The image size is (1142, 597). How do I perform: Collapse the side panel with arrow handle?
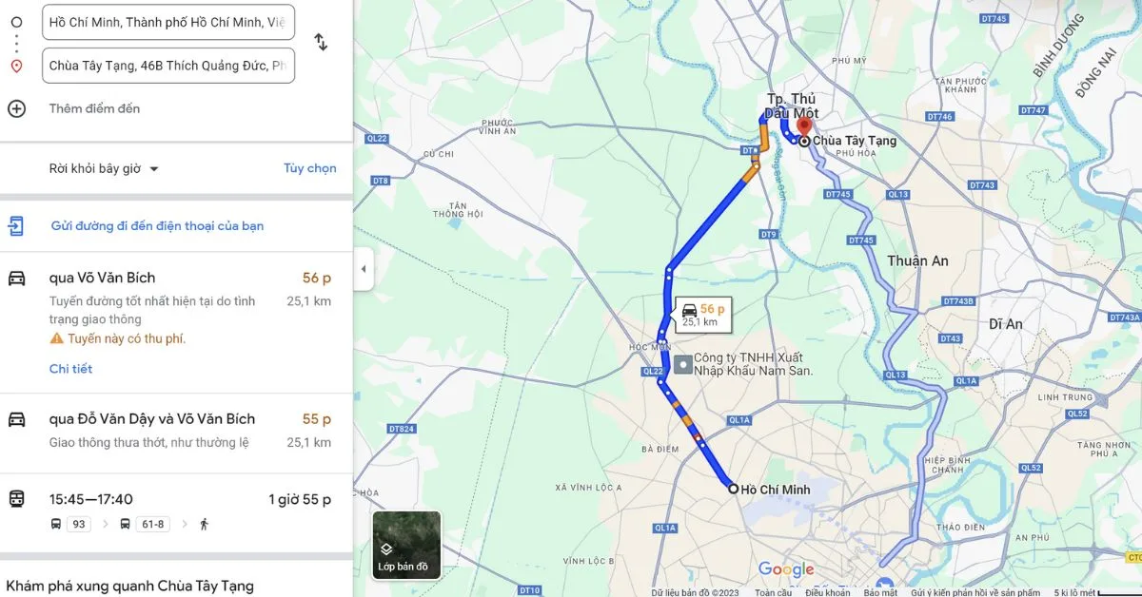click(x=363, y=269)
